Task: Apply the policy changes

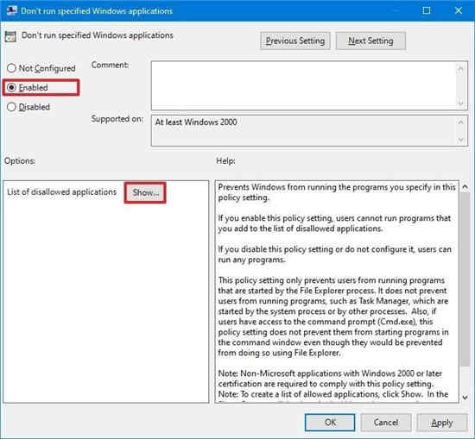Action: coord(442,423)
